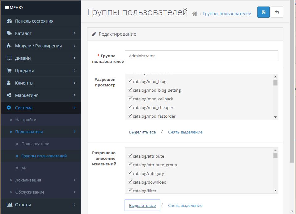Expand Локализация submenu arrow
Viewport: 296px width, 214px height.
[74, 180]
